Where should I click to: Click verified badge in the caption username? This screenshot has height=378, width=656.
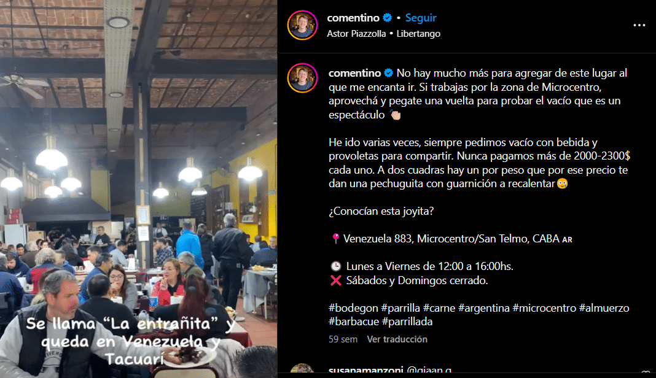tap(389, 73)
